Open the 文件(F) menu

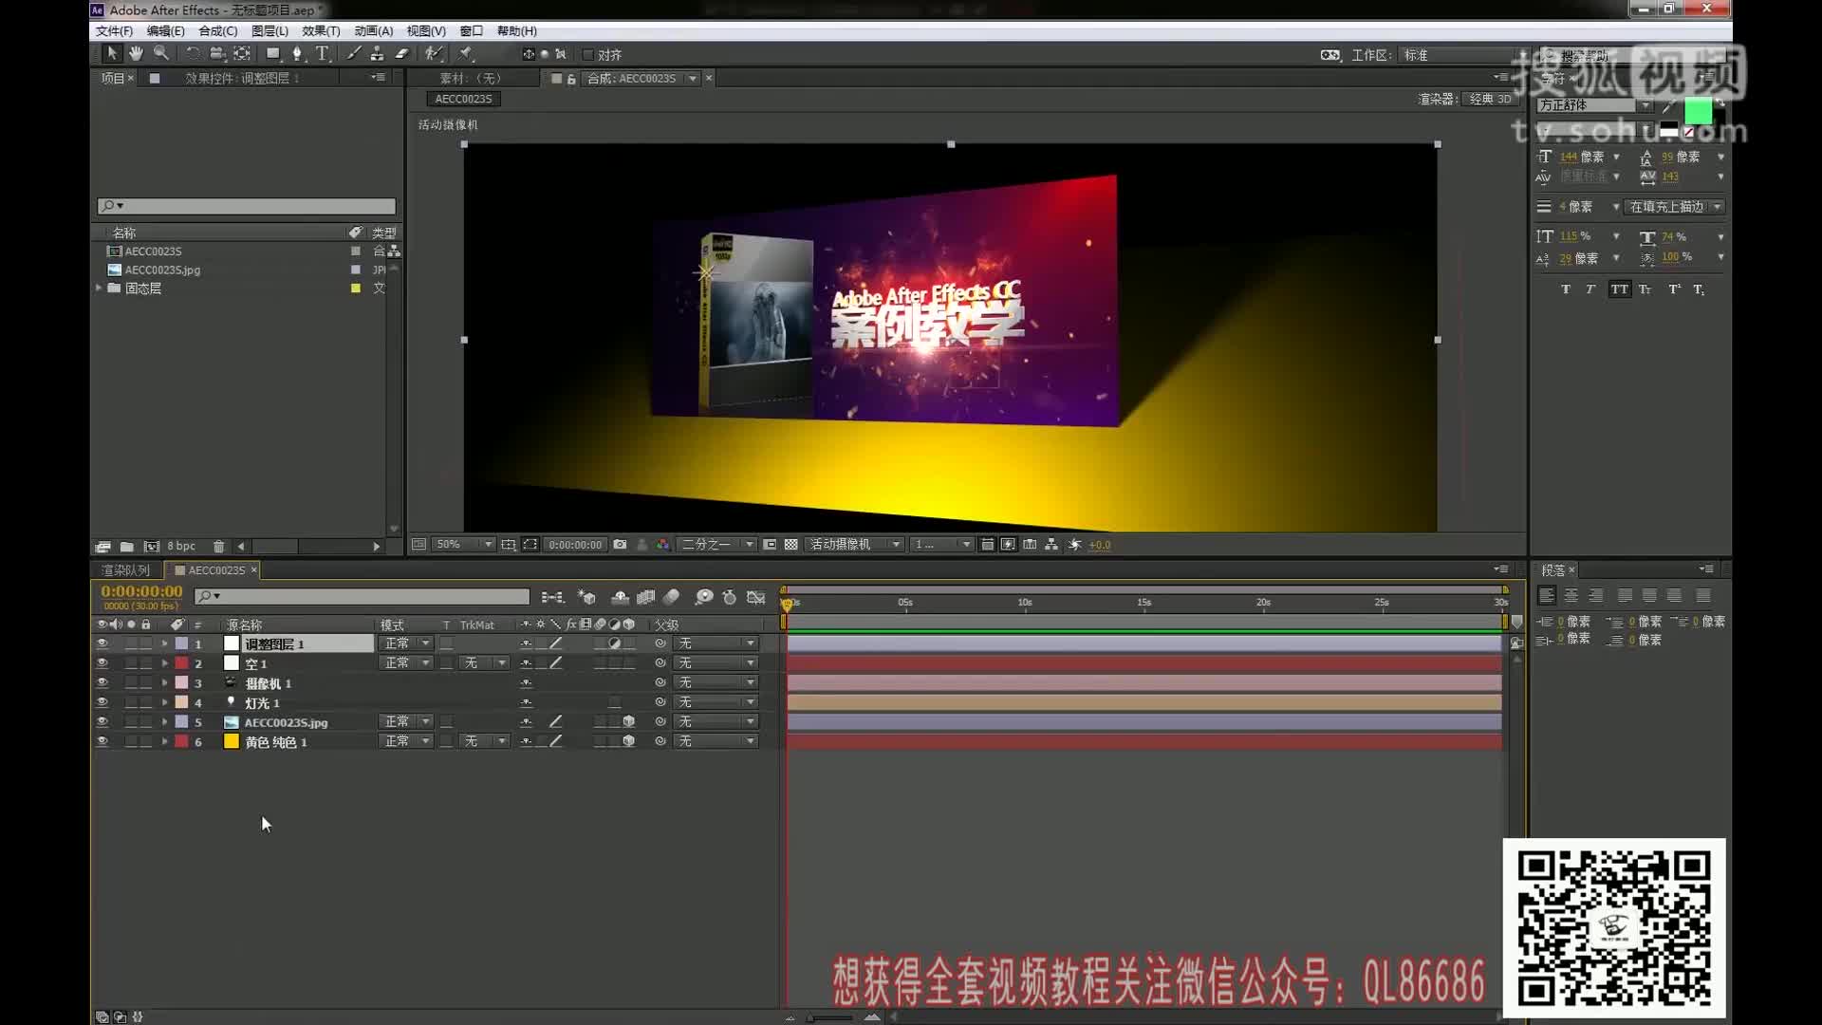(114, 31)
